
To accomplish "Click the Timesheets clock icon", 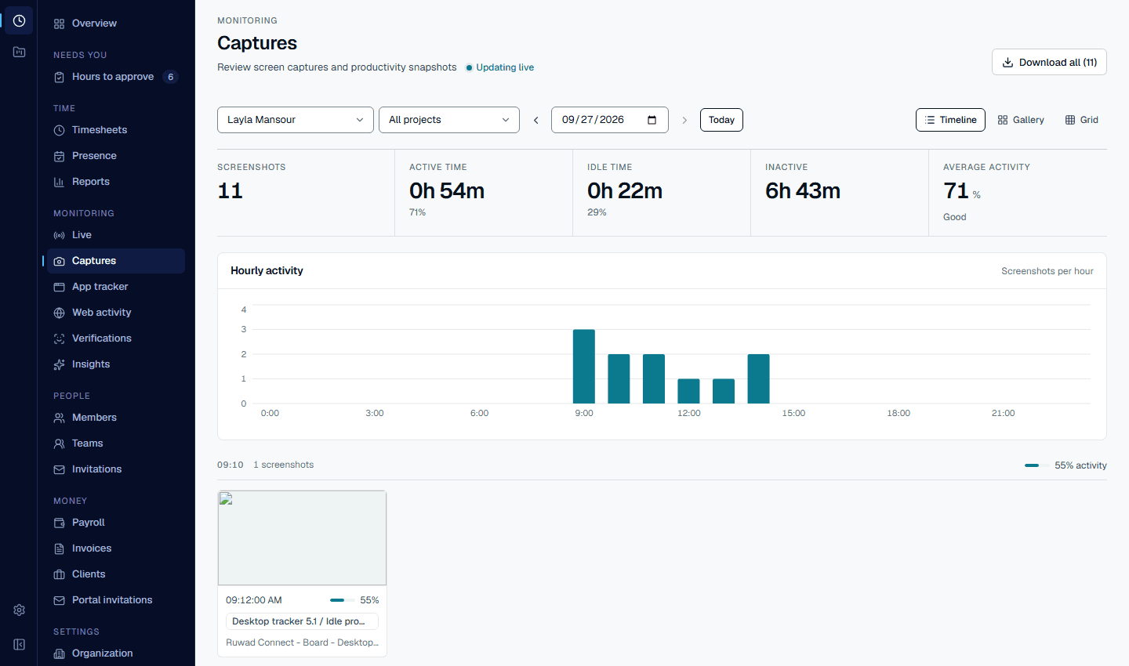I will 59,130.
